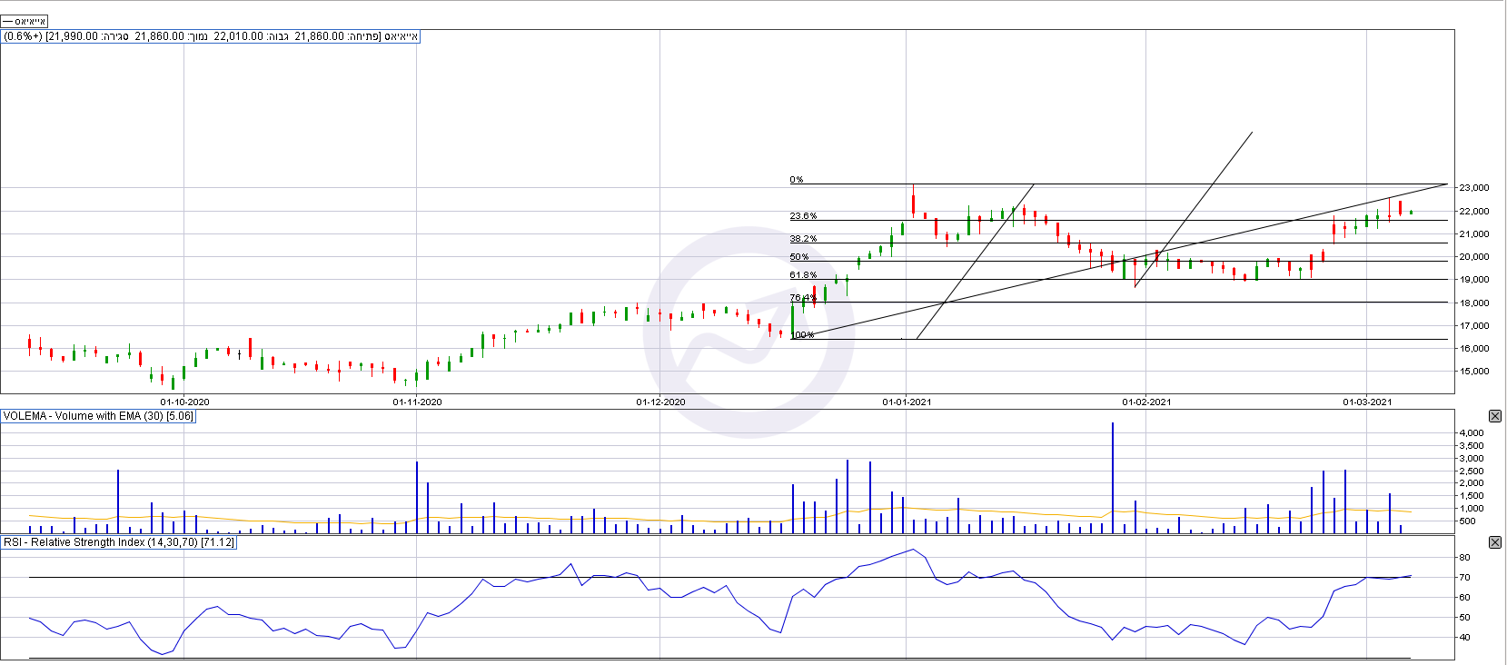Click the 22,000 price axis label
Screen dimensions: 1507x665
click(1474, 211)
